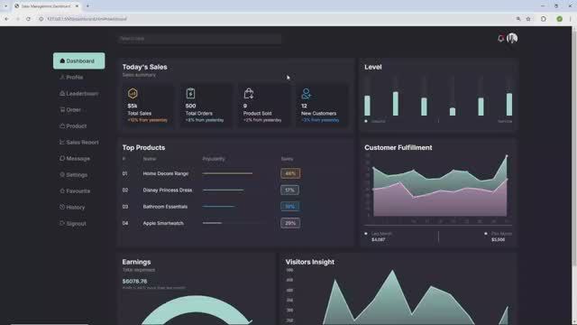
Task: Go to Leaderboard in sidebar
Action: coord(78,93)
